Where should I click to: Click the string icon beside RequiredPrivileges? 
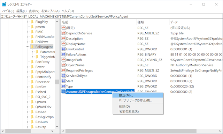click(x=63, y=70)
